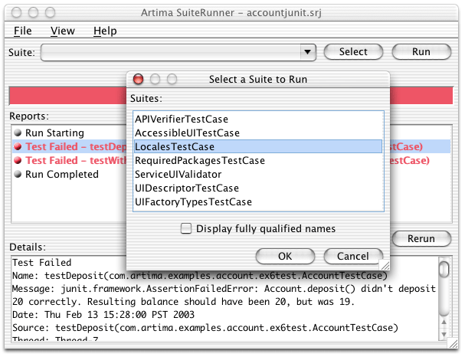Select ServiceUIValidator in suites list
The width and height of the screenshot is (465, 357).
[259, 175]
